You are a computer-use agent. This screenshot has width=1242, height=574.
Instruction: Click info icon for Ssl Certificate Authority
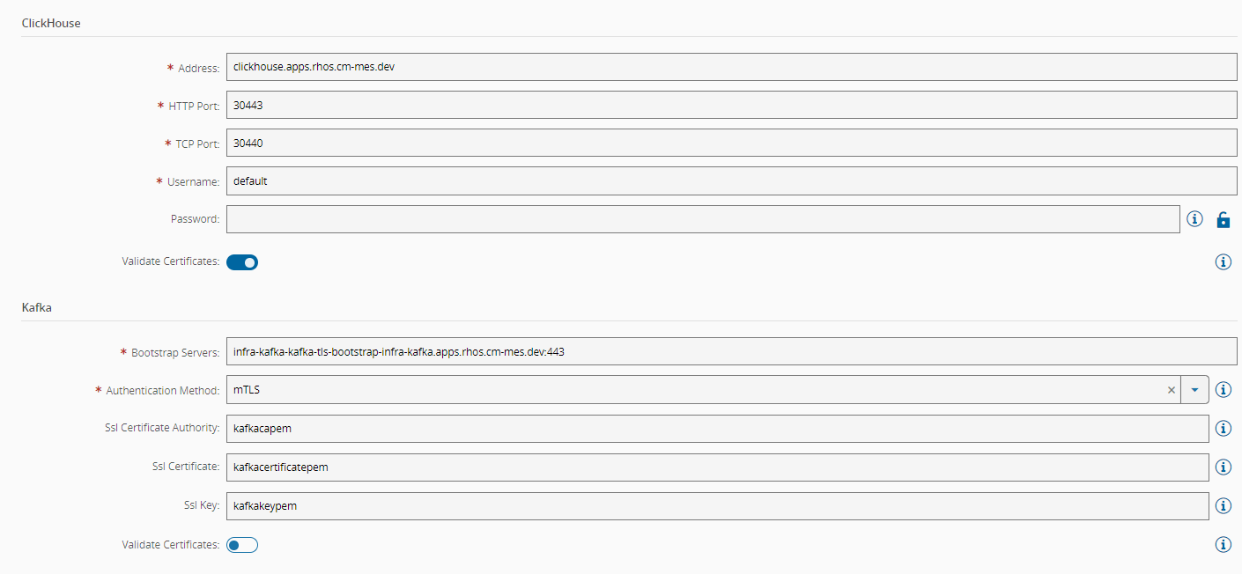1223,428
